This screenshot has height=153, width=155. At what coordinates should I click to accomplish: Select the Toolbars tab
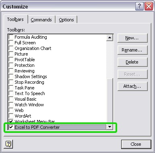(15, 19)
